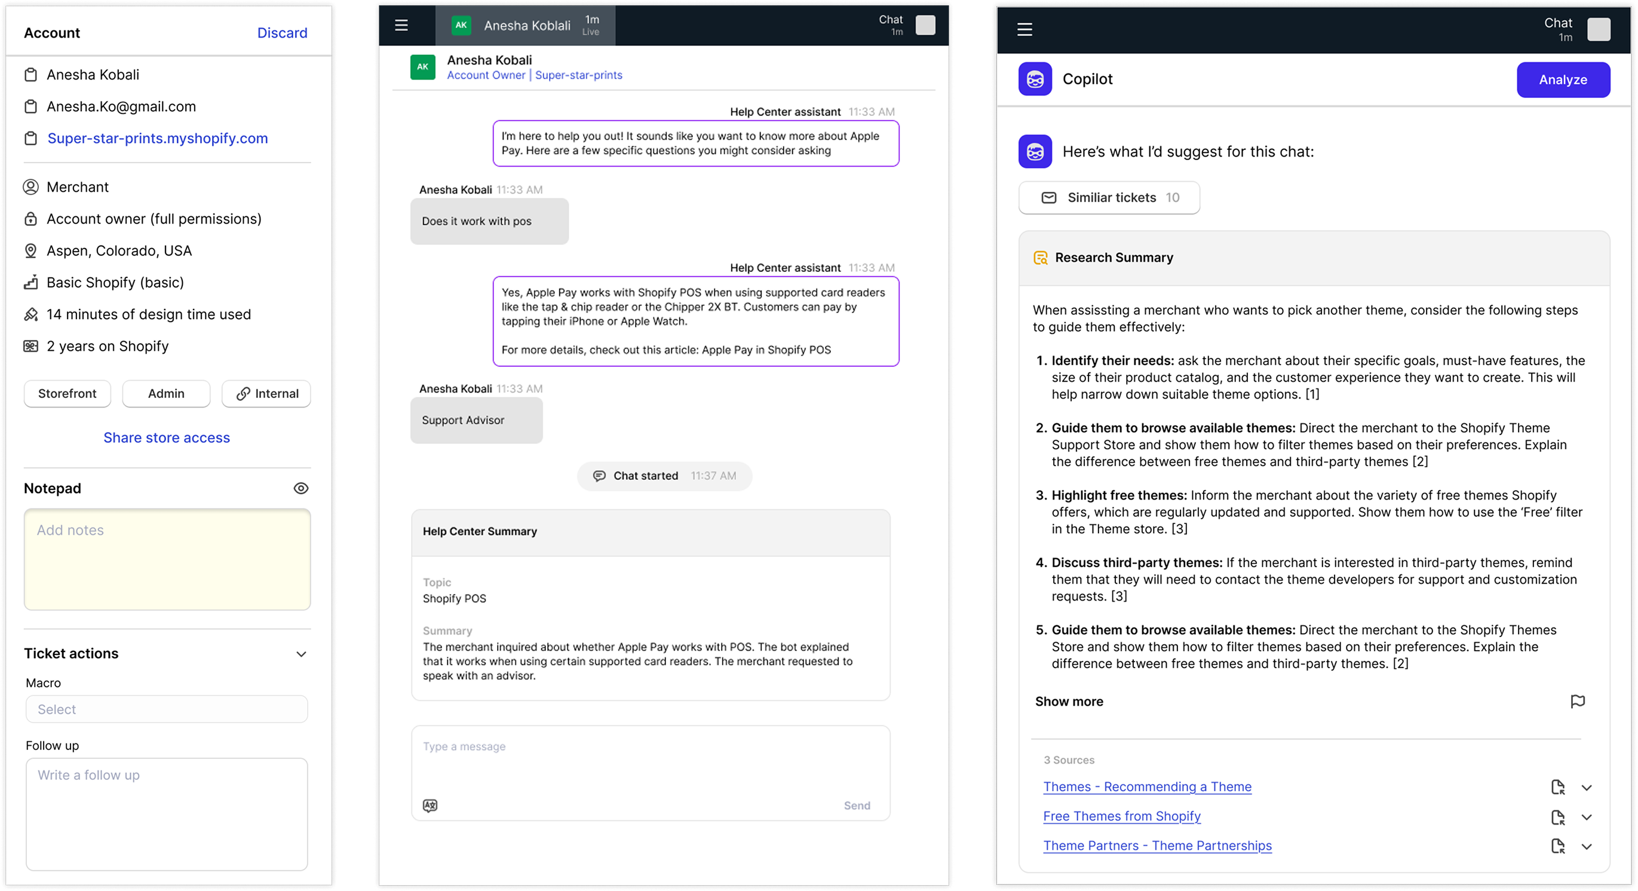Click chat status square in chat header
Screen dimensions: 1638x891
[x=925, y=26]
